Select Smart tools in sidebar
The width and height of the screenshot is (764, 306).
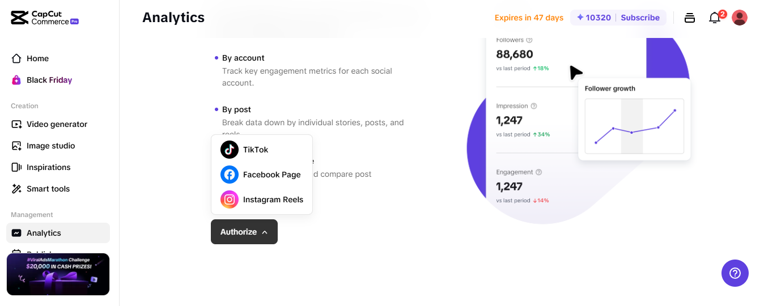pyautogui.click(x=48, y=189)
